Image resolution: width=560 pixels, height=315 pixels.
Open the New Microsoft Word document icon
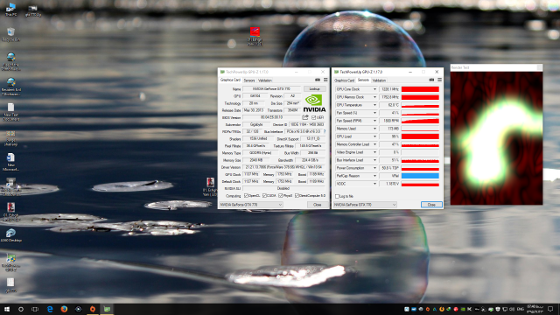[10, 162]
